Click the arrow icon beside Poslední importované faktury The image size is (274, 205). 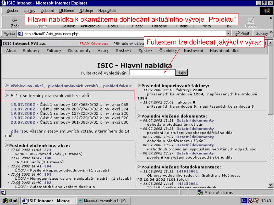pyautogui.click(x=139, y=85)
